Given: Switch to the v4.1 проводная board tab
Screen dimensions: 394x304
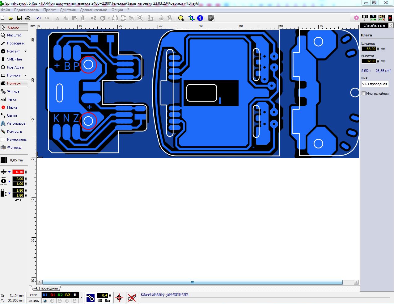Looking at the screenshot, I should (x=45, y=288).
